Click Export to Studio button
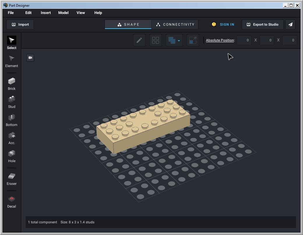 (x=263, y=24)
